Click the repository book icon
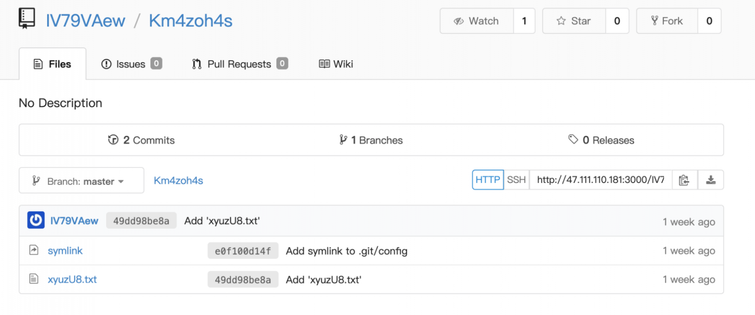This screenshot has height=315, width=755. coord(27,19)
